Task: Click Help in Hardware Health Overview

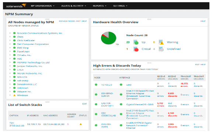Action: [x=203, y=21]
